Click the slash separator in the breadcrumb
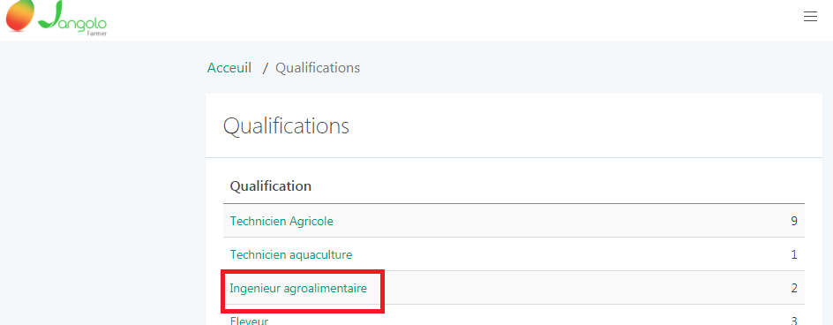Image resolution: width=833 pixels, height=325 pixels. (x=265, y=69)
